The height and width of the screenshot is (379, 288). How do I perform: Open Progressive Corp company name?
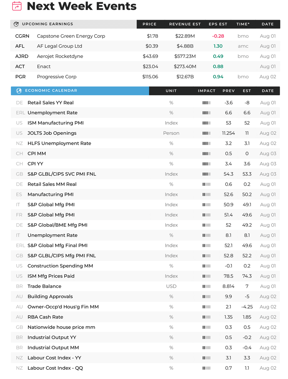pyautogui.click(x=56, y=77)
